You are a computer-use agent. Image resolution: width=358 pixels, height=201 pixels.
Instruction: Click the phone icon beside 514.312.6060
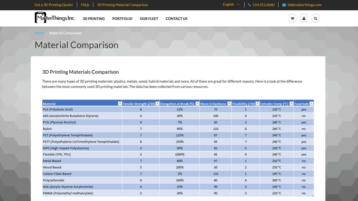click(x=250, y=5)
